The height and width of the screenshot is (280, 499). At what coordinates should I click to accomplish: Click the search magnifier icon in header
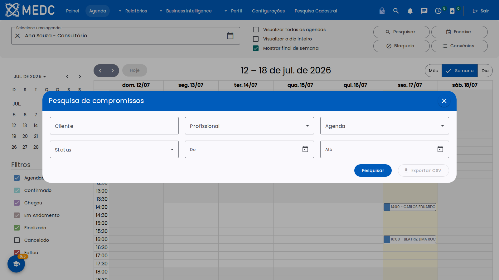click(396, 11)
